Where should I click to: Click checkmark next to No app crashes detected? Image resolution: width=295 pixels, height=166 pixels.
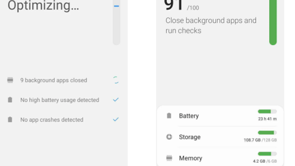pyautogui.click(x=116, y=120)
